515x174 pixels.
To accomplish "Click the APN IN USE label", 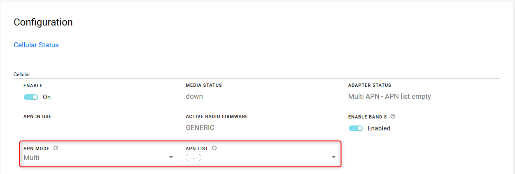I will [x=37, y=117].
